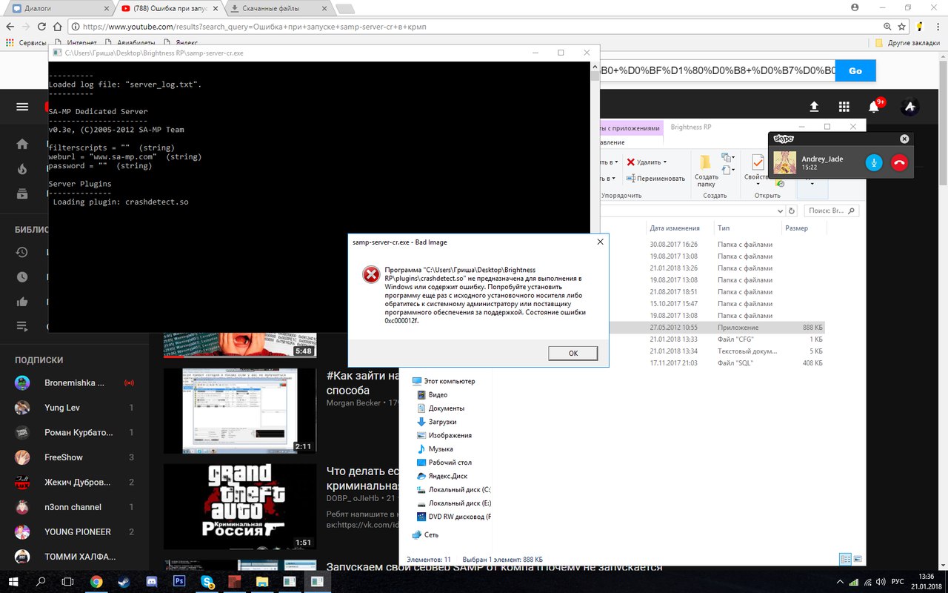Image resolution: width=948 pixels, height=593 pixels.
Task: Open Task View on taskbar
Action: [67, 582]
